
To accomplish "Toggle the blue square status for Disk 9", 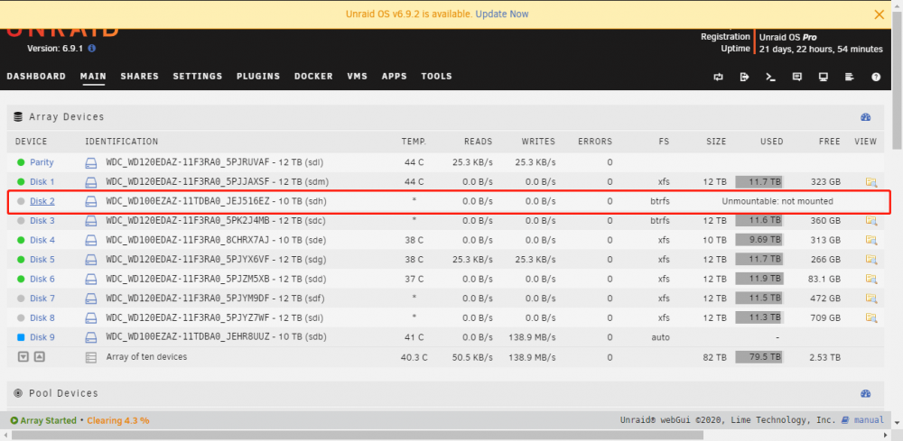I will point(22,337).
